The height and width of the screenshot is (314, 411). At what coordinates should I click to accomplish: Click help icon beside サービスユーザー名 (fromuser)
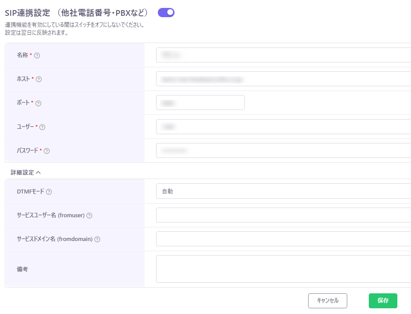89,215
